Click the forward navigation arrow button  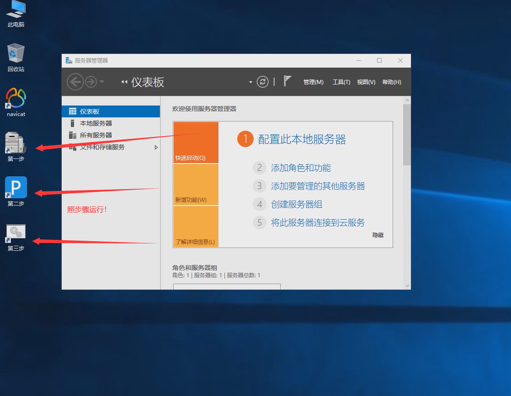click(x=91, y=82)
